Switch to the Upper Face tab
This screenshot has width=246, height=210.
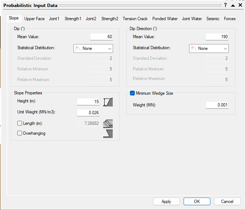[x=35, y=19]
